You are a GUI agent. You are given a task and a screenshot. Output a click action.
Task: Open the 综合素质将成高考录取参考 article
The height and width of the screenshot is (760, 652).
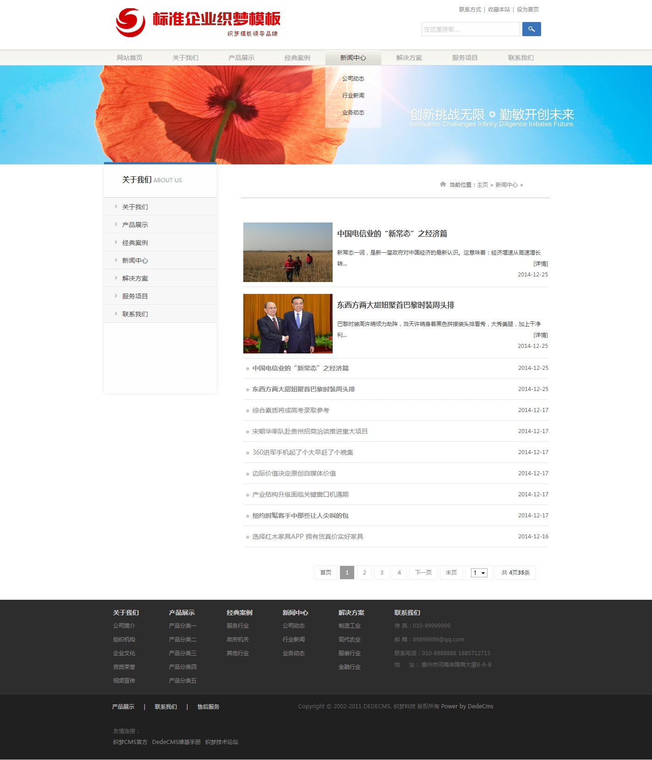tap(290, 410)
